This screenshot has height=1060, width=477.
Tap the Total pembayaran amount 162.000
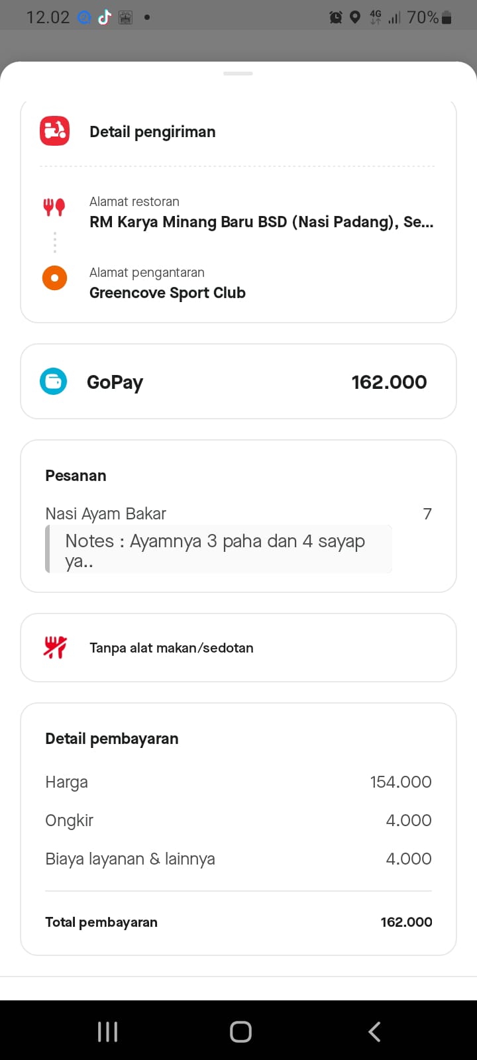tap(406, 922)
